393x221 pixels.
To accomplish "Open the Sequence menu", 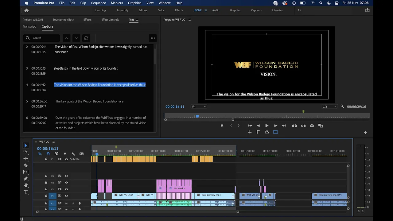I will click(99, 3).
